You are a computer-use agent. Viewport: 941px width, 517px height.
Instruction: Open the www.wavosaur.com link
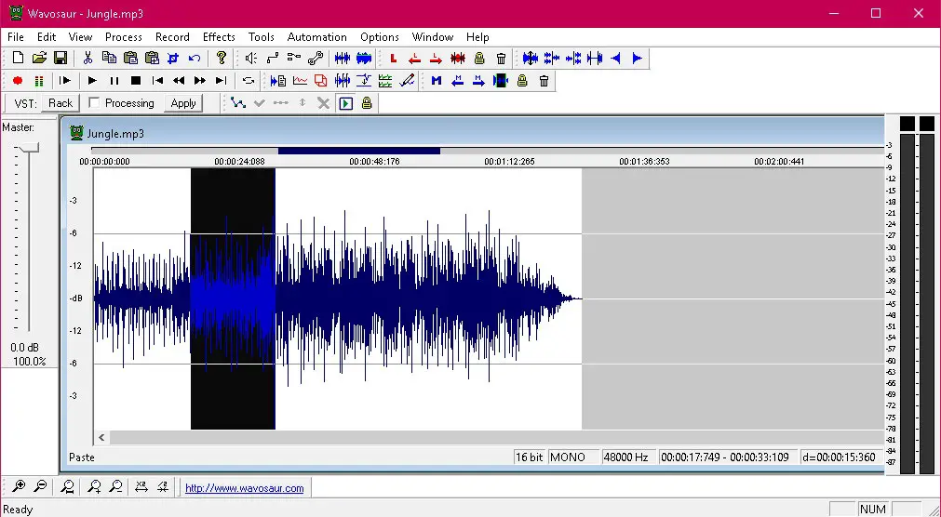click(x=244, y=488)
